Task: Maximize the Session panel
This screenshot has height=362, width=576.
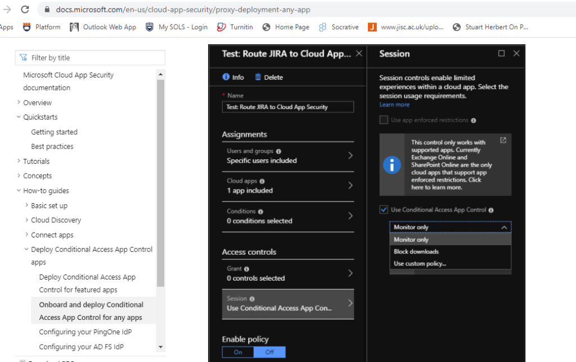Action: pos(501,53)
